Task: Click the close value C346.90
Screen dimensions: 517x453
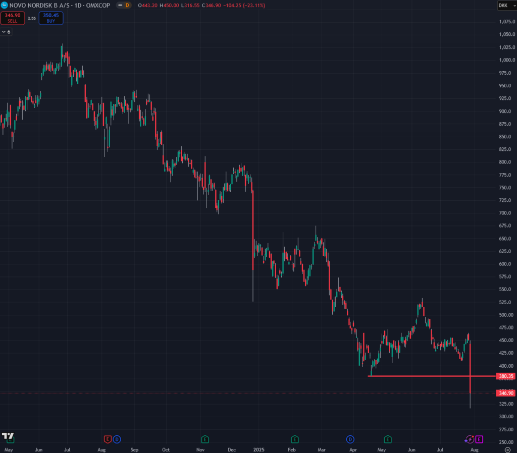Action: 212,5
